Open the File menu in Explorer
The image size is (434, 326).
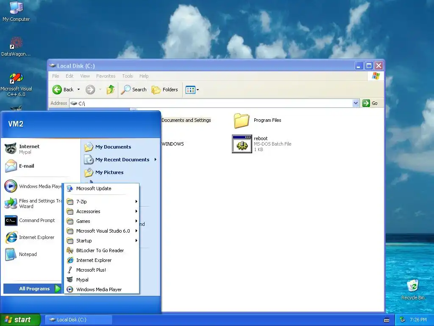56,76
